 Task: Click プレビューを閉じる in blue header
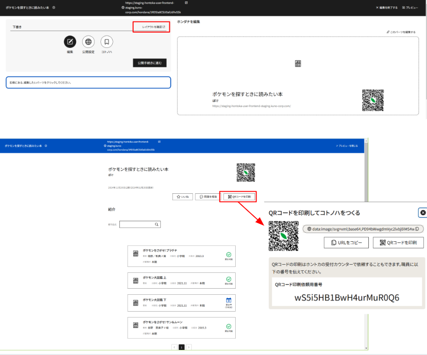tap(347, 146)
